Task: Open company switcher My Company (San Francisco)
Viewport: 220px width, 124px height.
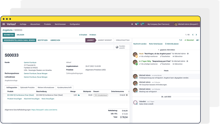Action: coord(158,24)
